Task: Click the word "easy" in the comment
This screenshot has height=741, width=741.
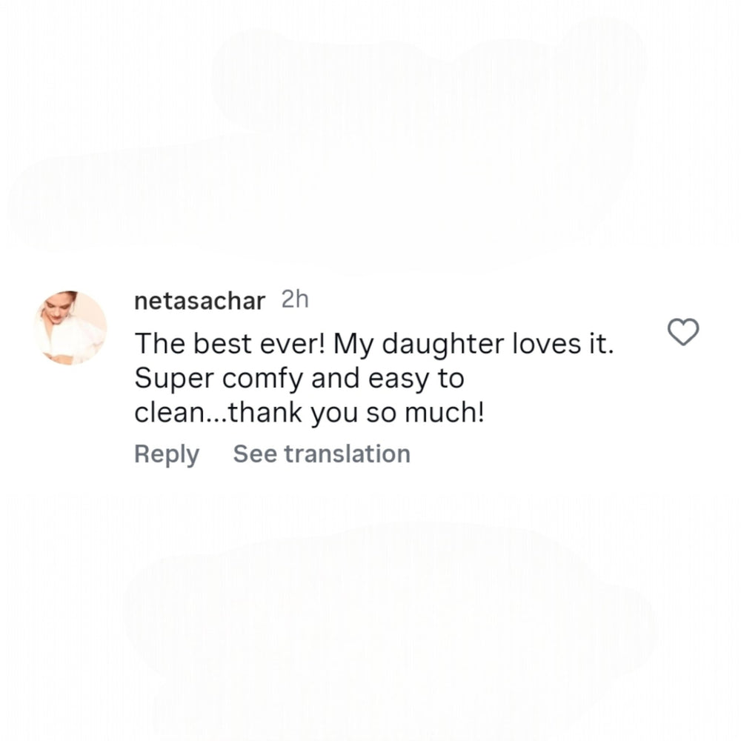Action: click(397, 380)
